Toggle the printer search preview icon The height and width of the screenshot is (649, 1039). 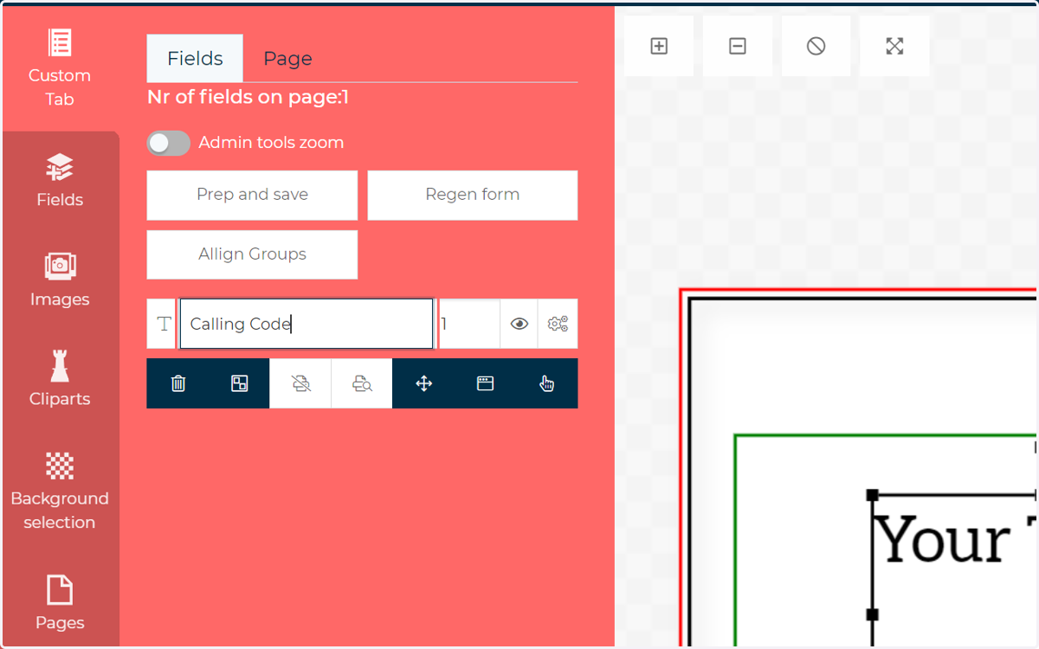coord(362,383)
